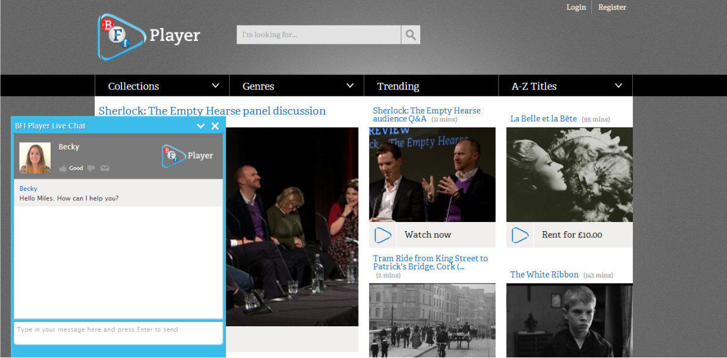
Task: Click the Hello Miles chat message text
Action: tap(68, 198)
